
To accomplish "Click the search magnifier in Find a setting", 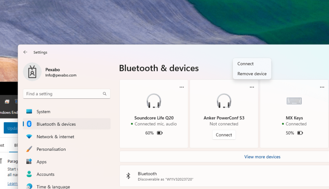I will (x=104, y=94).
